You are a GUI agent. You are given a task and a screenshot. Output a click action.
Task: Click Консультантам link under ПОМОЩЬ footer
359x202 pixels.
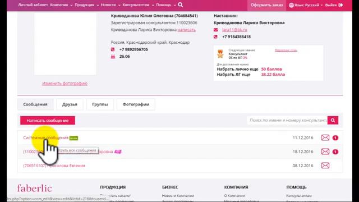pos(299,196)
